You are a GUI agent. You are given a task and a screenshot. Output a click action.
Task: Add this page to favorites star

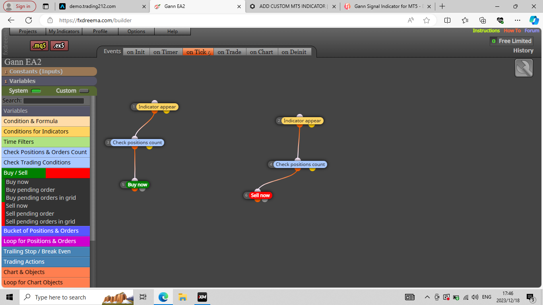tap(427, 20)
